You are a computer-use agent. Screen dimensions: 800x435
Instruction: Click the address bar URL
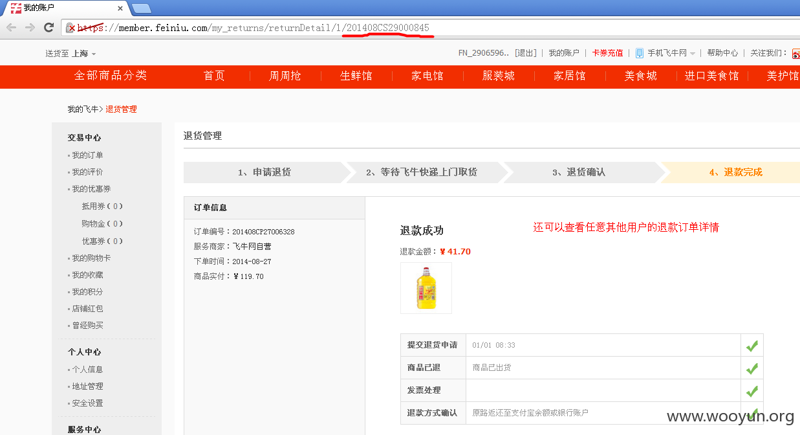point(253,28)
